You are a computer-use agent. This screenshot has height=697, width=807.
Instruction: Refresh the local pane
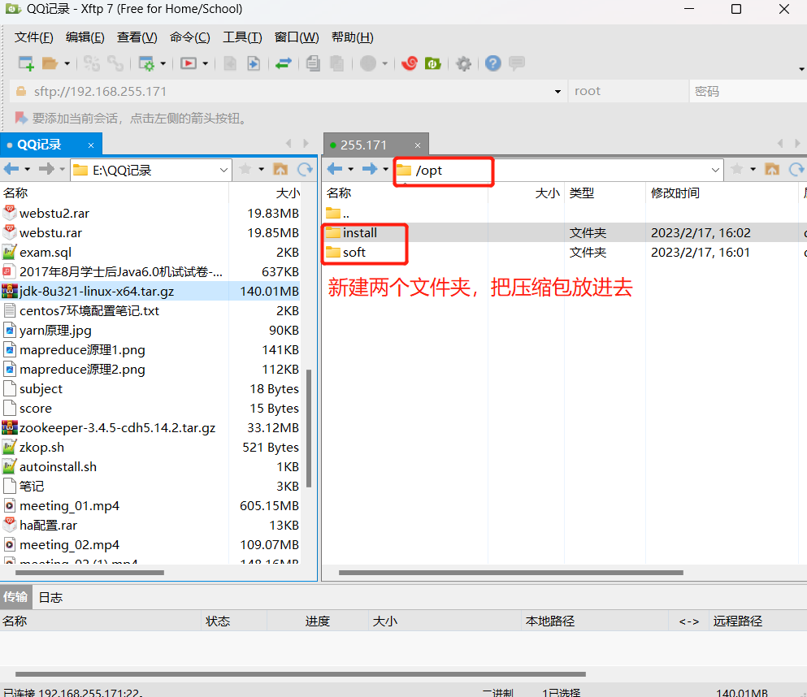(x=306, y=169)
